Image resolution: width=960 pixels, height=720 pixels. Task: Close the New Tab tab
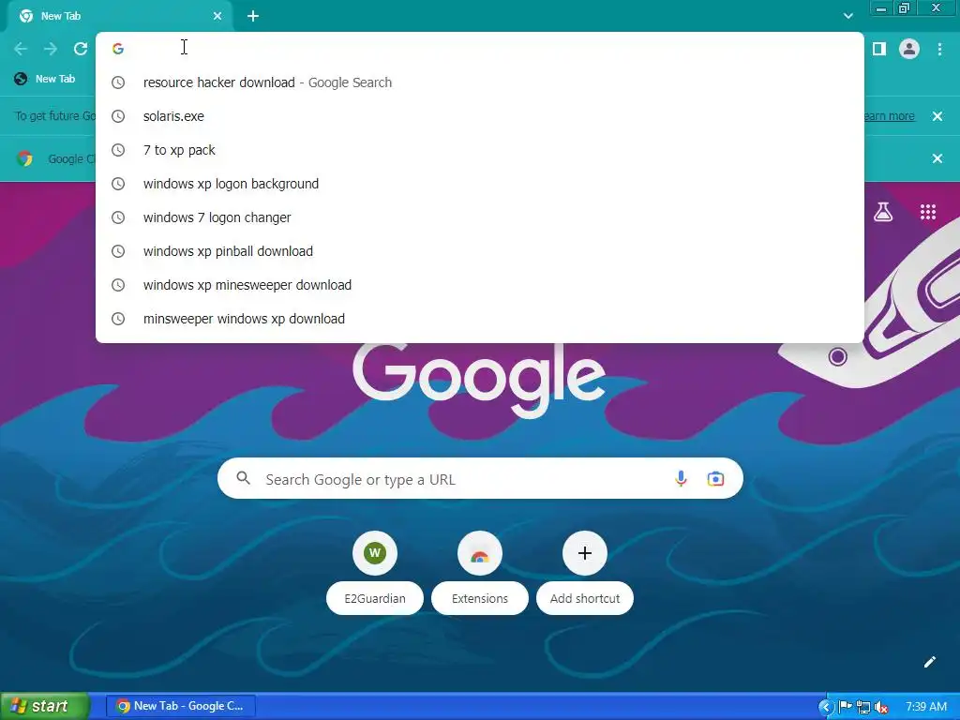point(217,16)
